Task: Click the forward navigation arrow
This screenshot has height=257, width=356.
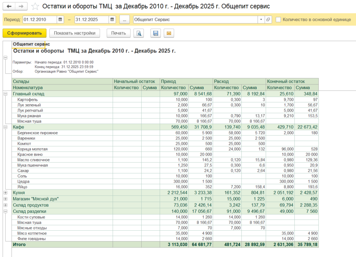Action: point(21,6)
